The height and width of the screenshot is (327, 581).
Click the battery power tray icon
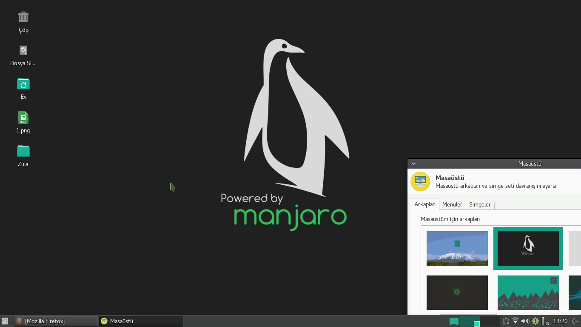pos(545,321)
